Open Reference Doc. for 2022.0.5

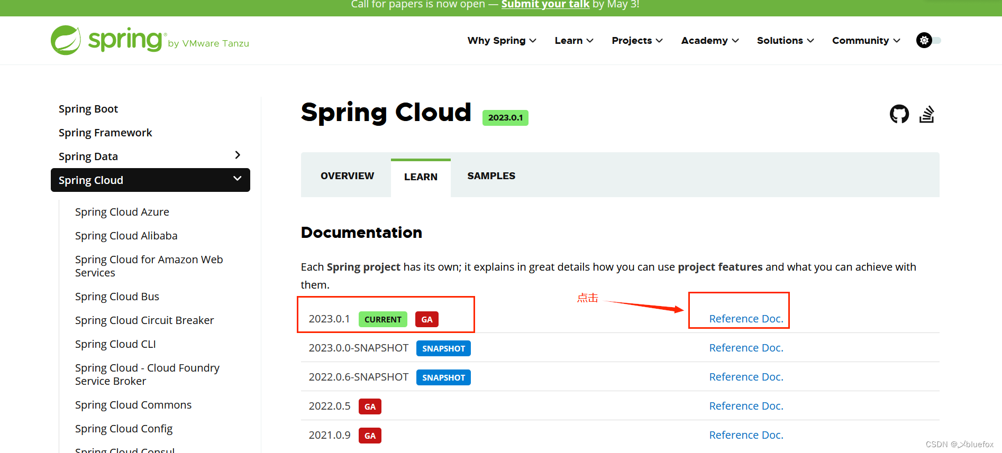coord(746,406)
